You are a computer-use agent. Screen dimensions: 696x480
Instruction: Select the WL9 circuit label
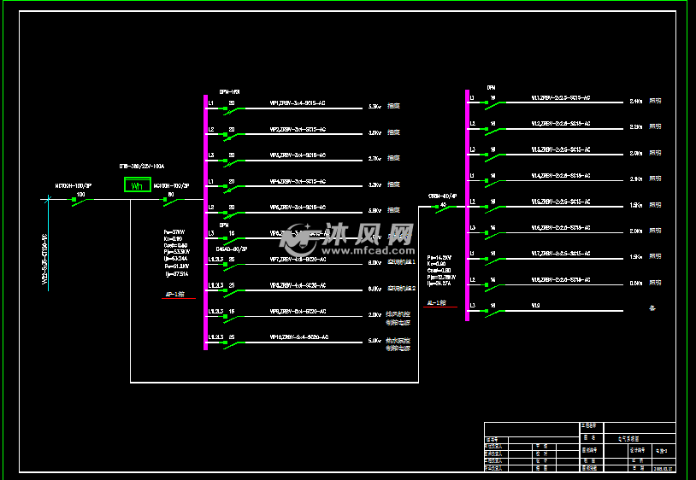[536, 306]
